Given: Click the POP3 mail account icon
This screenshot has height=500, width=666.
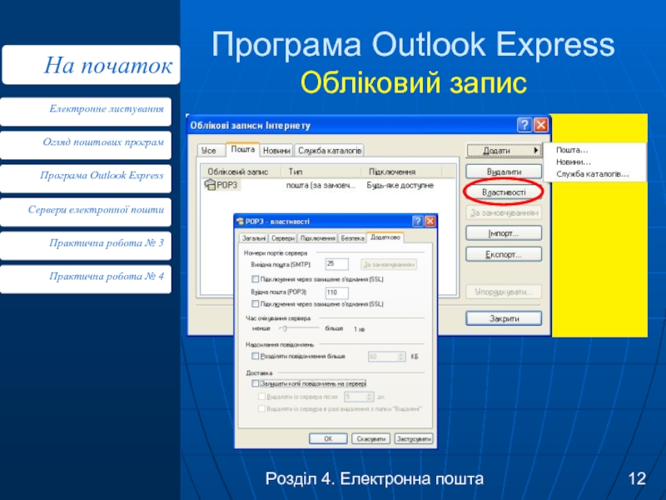Looking at the screenshot, I should tap(210, 185).
